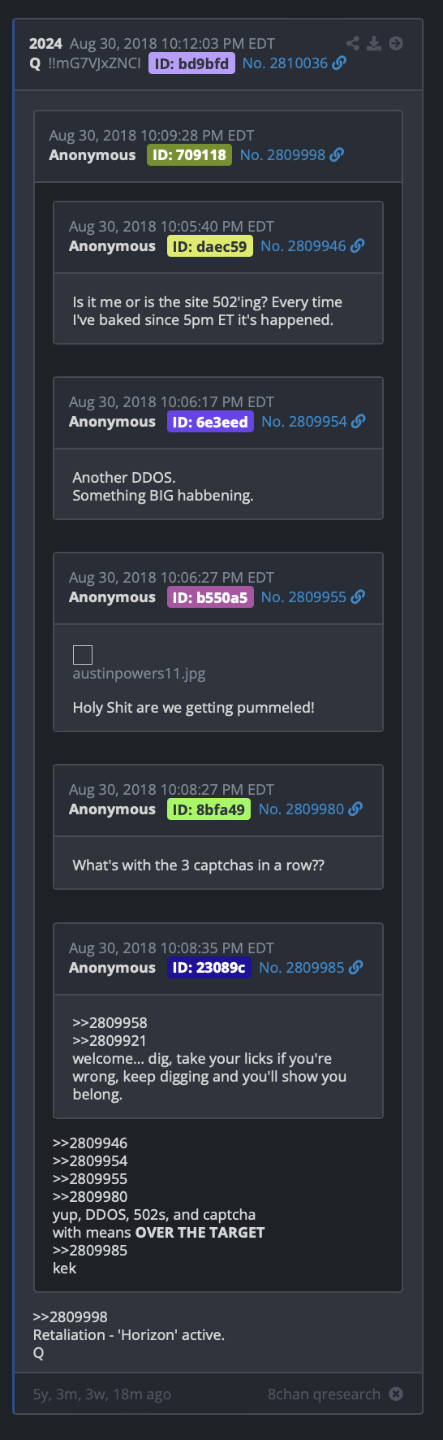Click the X icon next to 8chan qresearch

tap(396, 1394)
